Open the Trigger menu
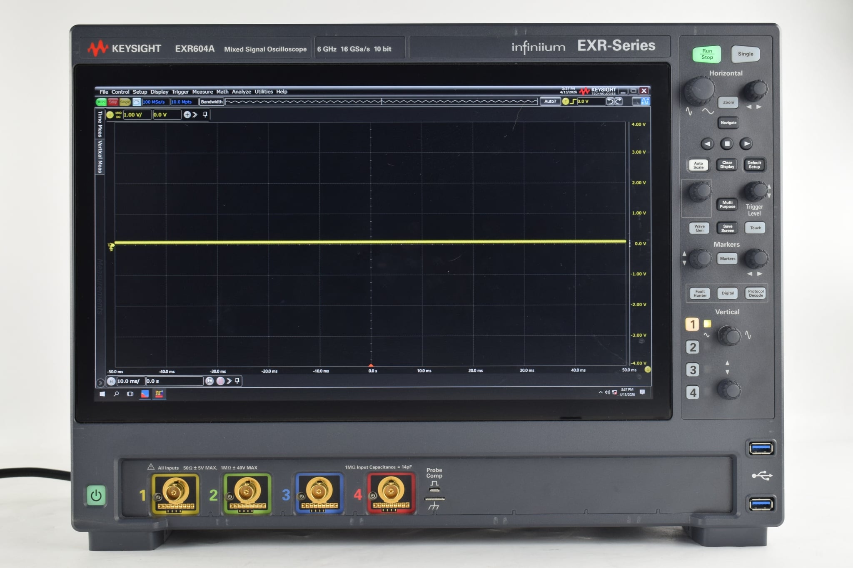This screenshot has height=568, width=853. 180,92
